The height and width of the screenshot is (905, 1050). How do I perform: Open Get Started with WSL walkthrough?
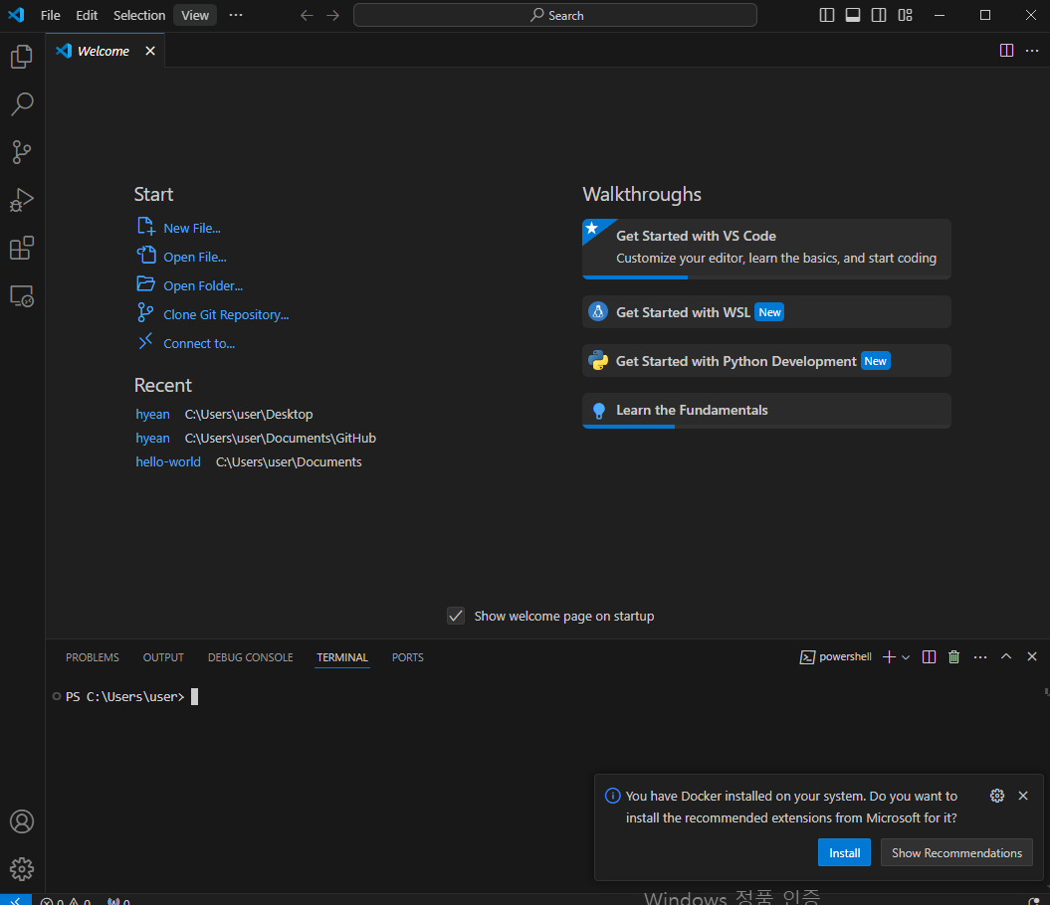coord(766,312)
